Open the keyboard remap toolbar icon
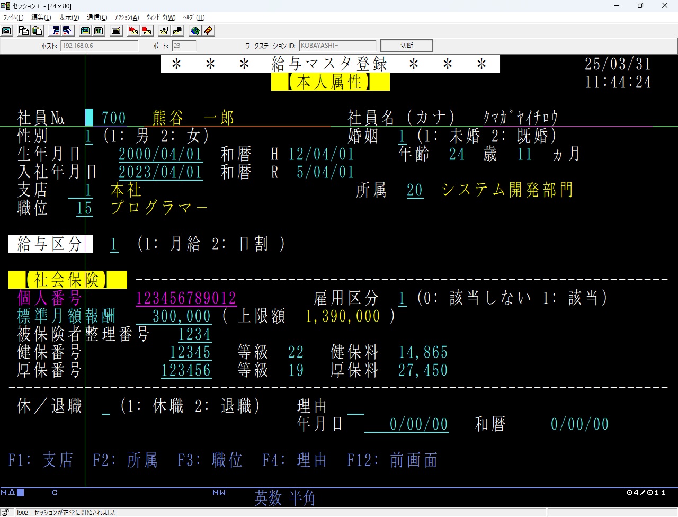 [117, 31]
